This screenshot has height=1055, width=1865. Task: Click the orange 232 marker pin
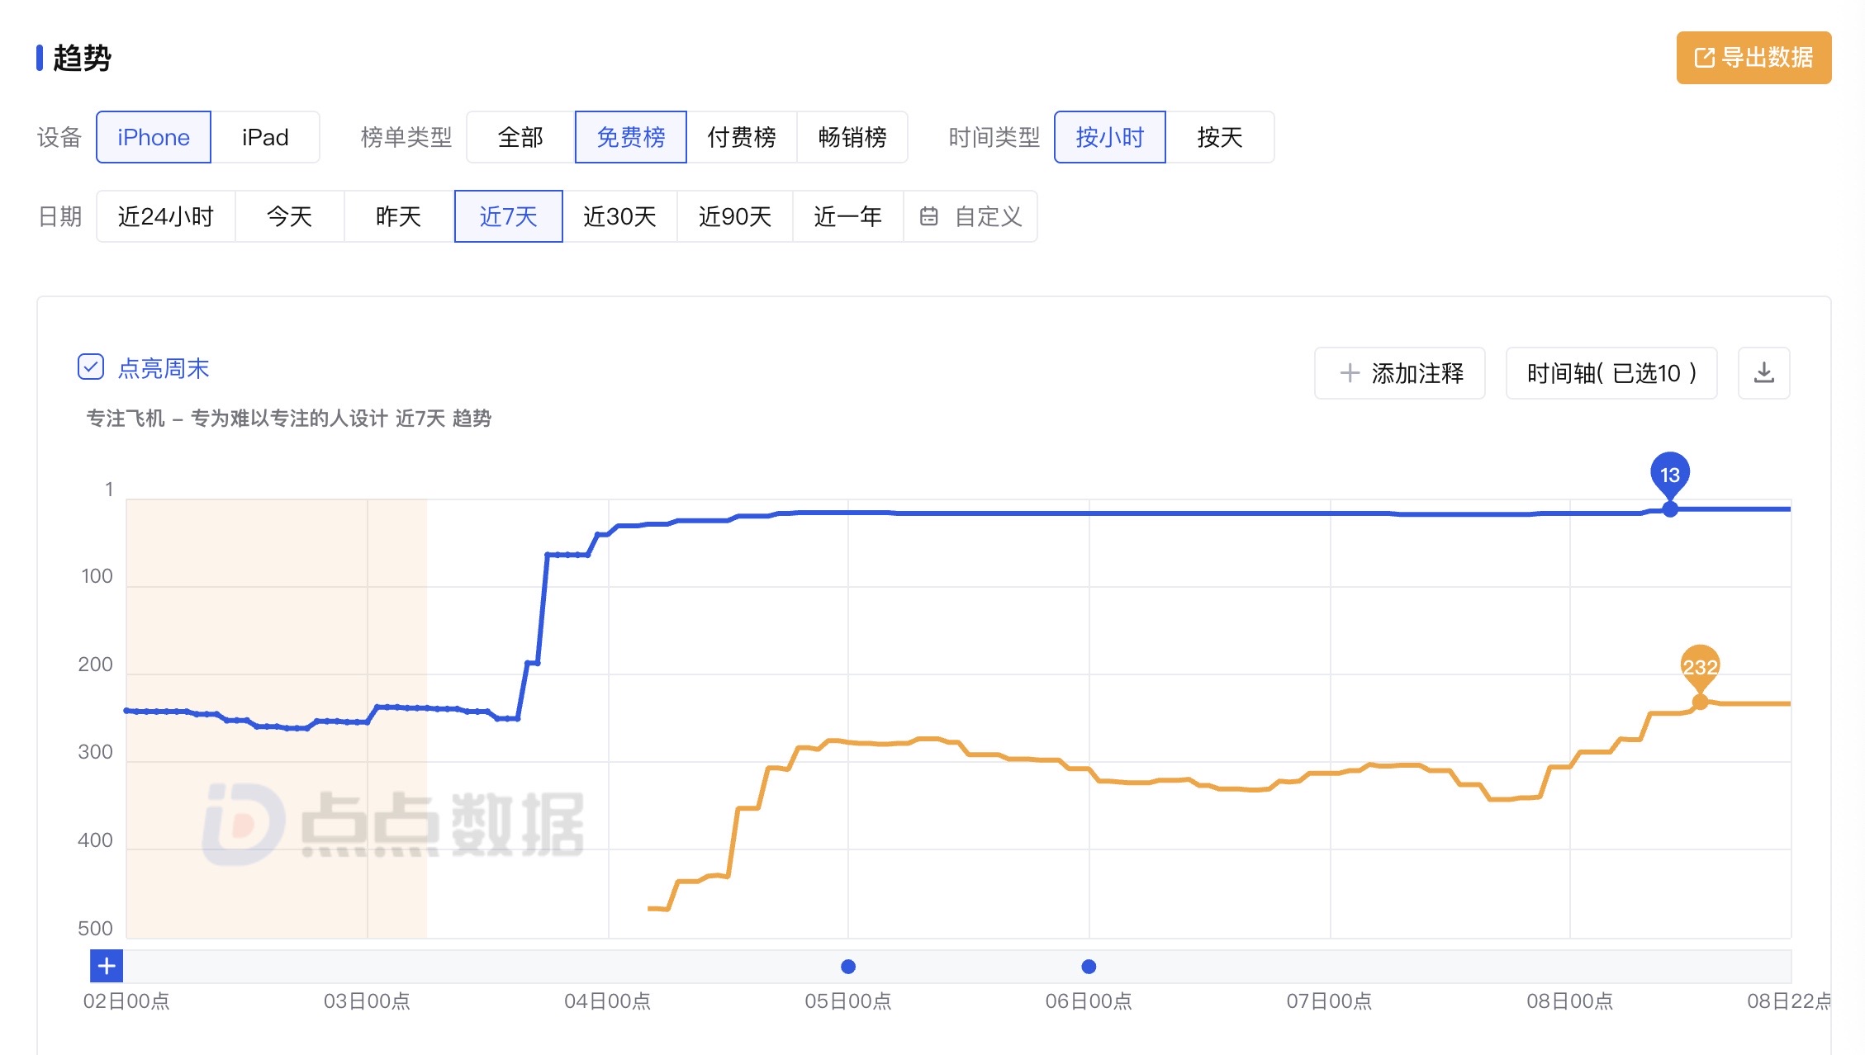pos(1699,666)
